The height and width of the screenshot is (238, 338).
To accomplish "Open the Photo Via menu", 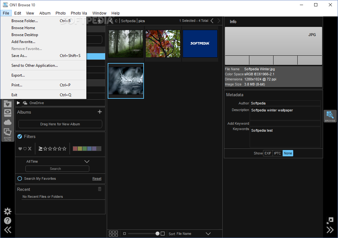I will 79,13.
